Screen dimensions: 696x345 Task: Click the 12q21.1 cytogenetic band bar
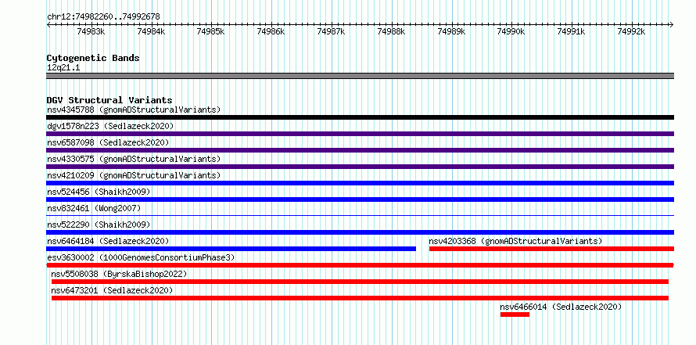tap(360, 76)
